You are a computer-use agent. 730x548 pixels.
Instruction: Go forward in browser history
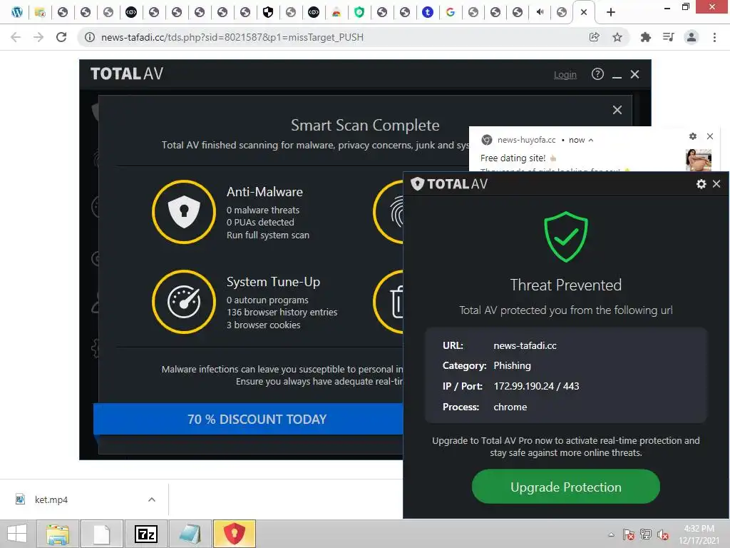(38, 37)
